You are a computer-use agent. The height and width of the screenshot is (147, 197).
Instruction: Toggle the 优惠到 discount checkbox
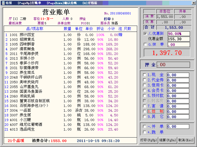point(145,33)
